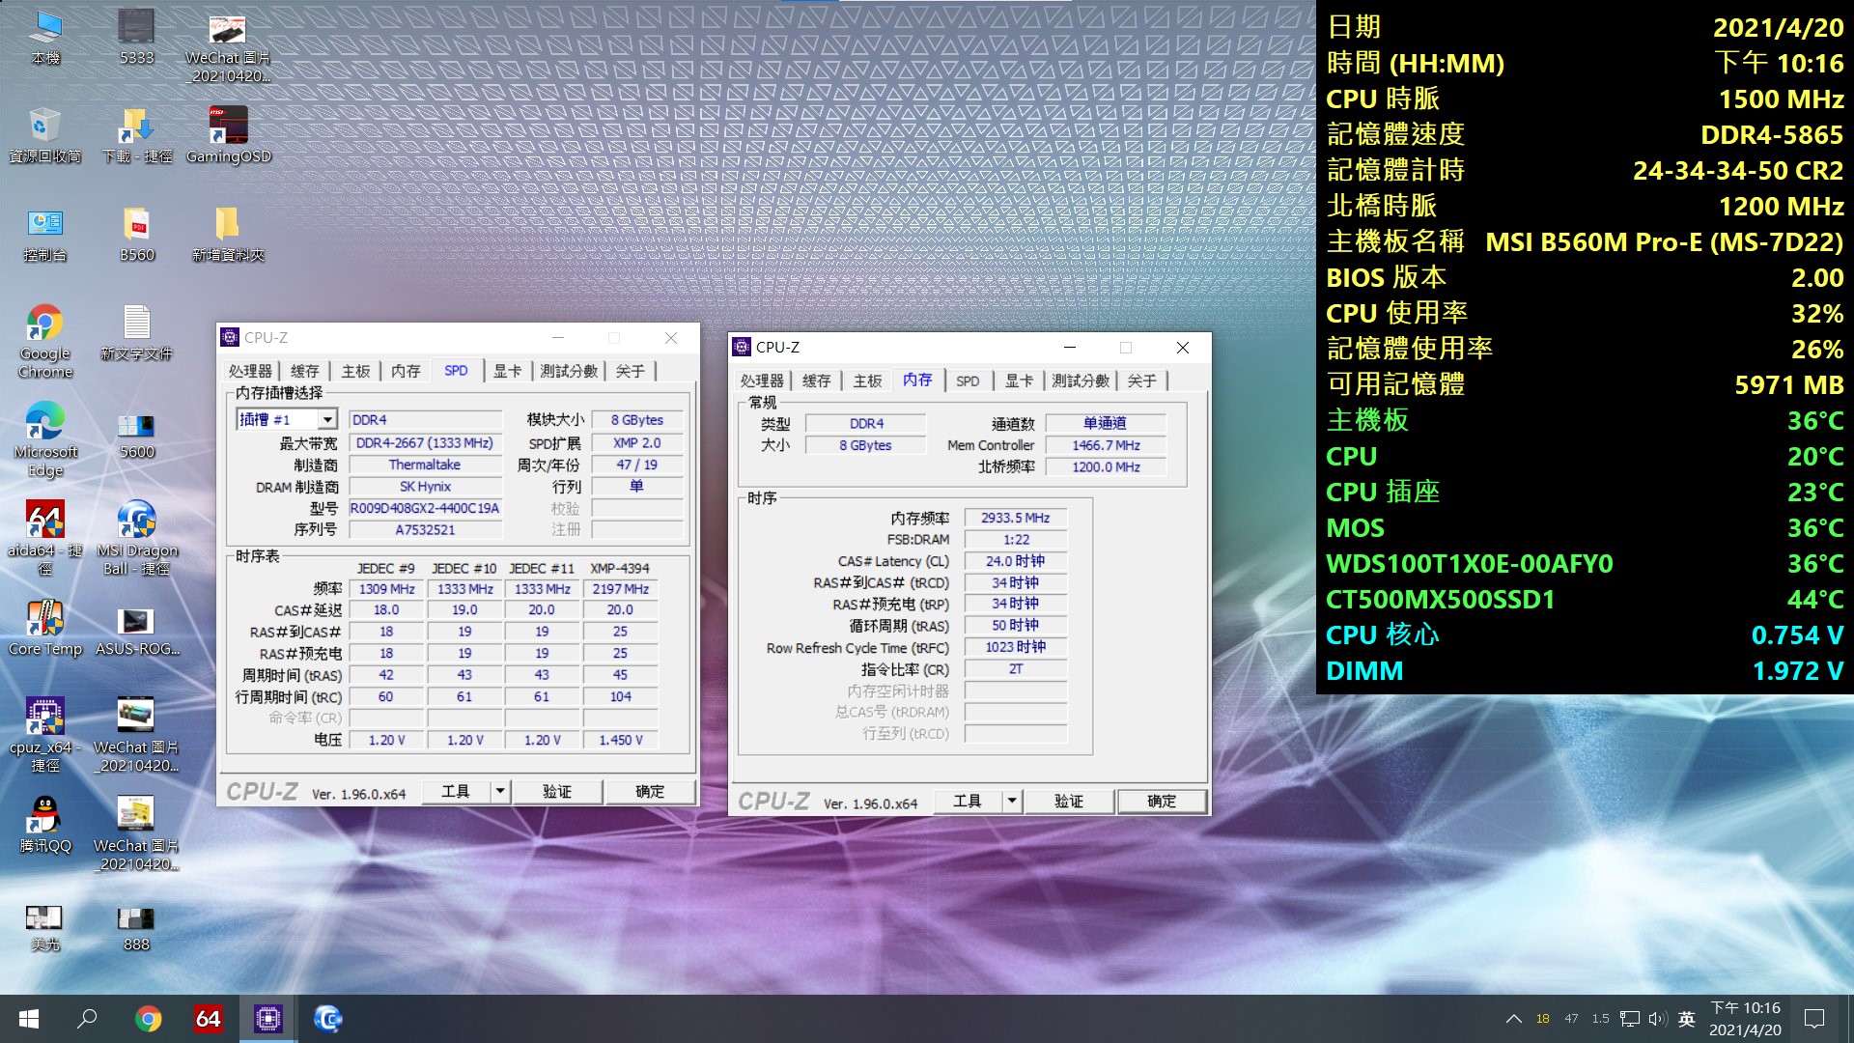Open the 888 desktop icon
1854x1043 pixels.
click(x=136, y=927)
